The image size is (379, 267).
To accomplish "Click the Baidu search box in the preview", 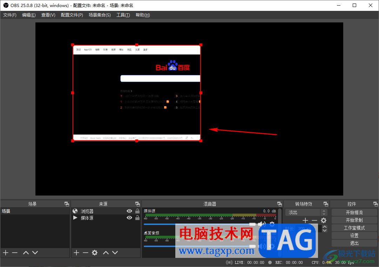I will (160, 78).
